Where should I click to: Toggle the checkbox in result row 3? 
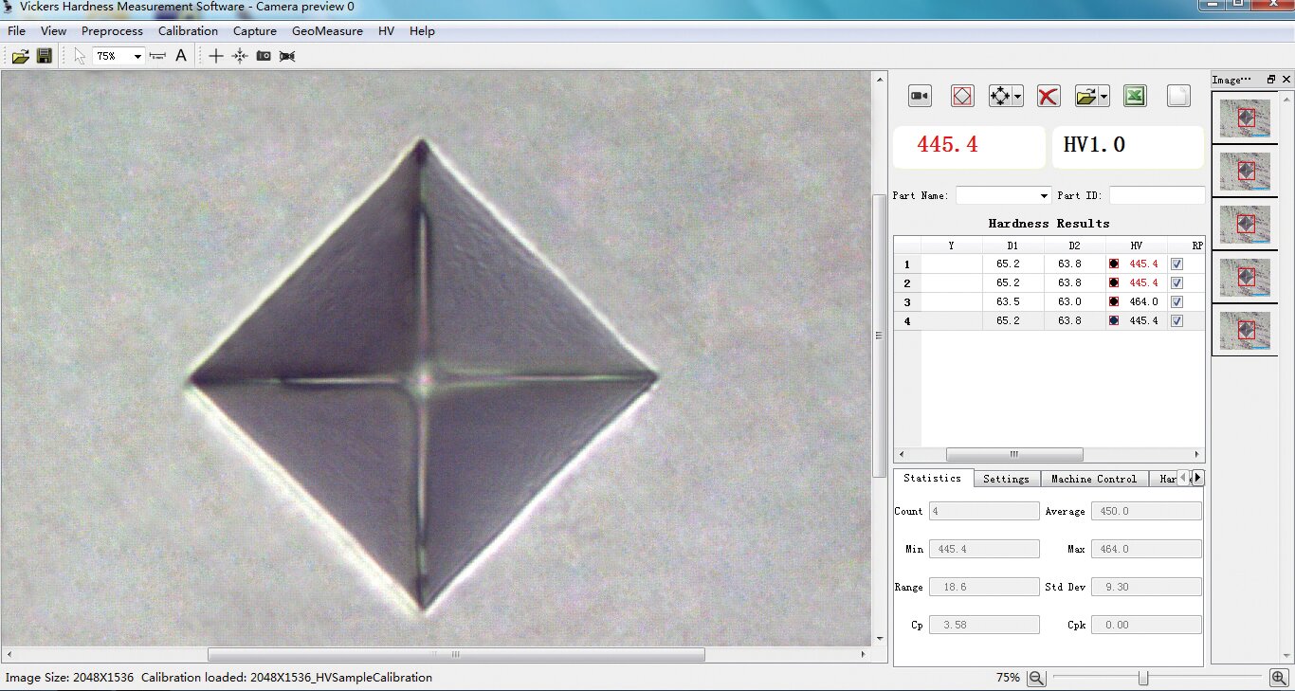click(x=1176, y=302)
